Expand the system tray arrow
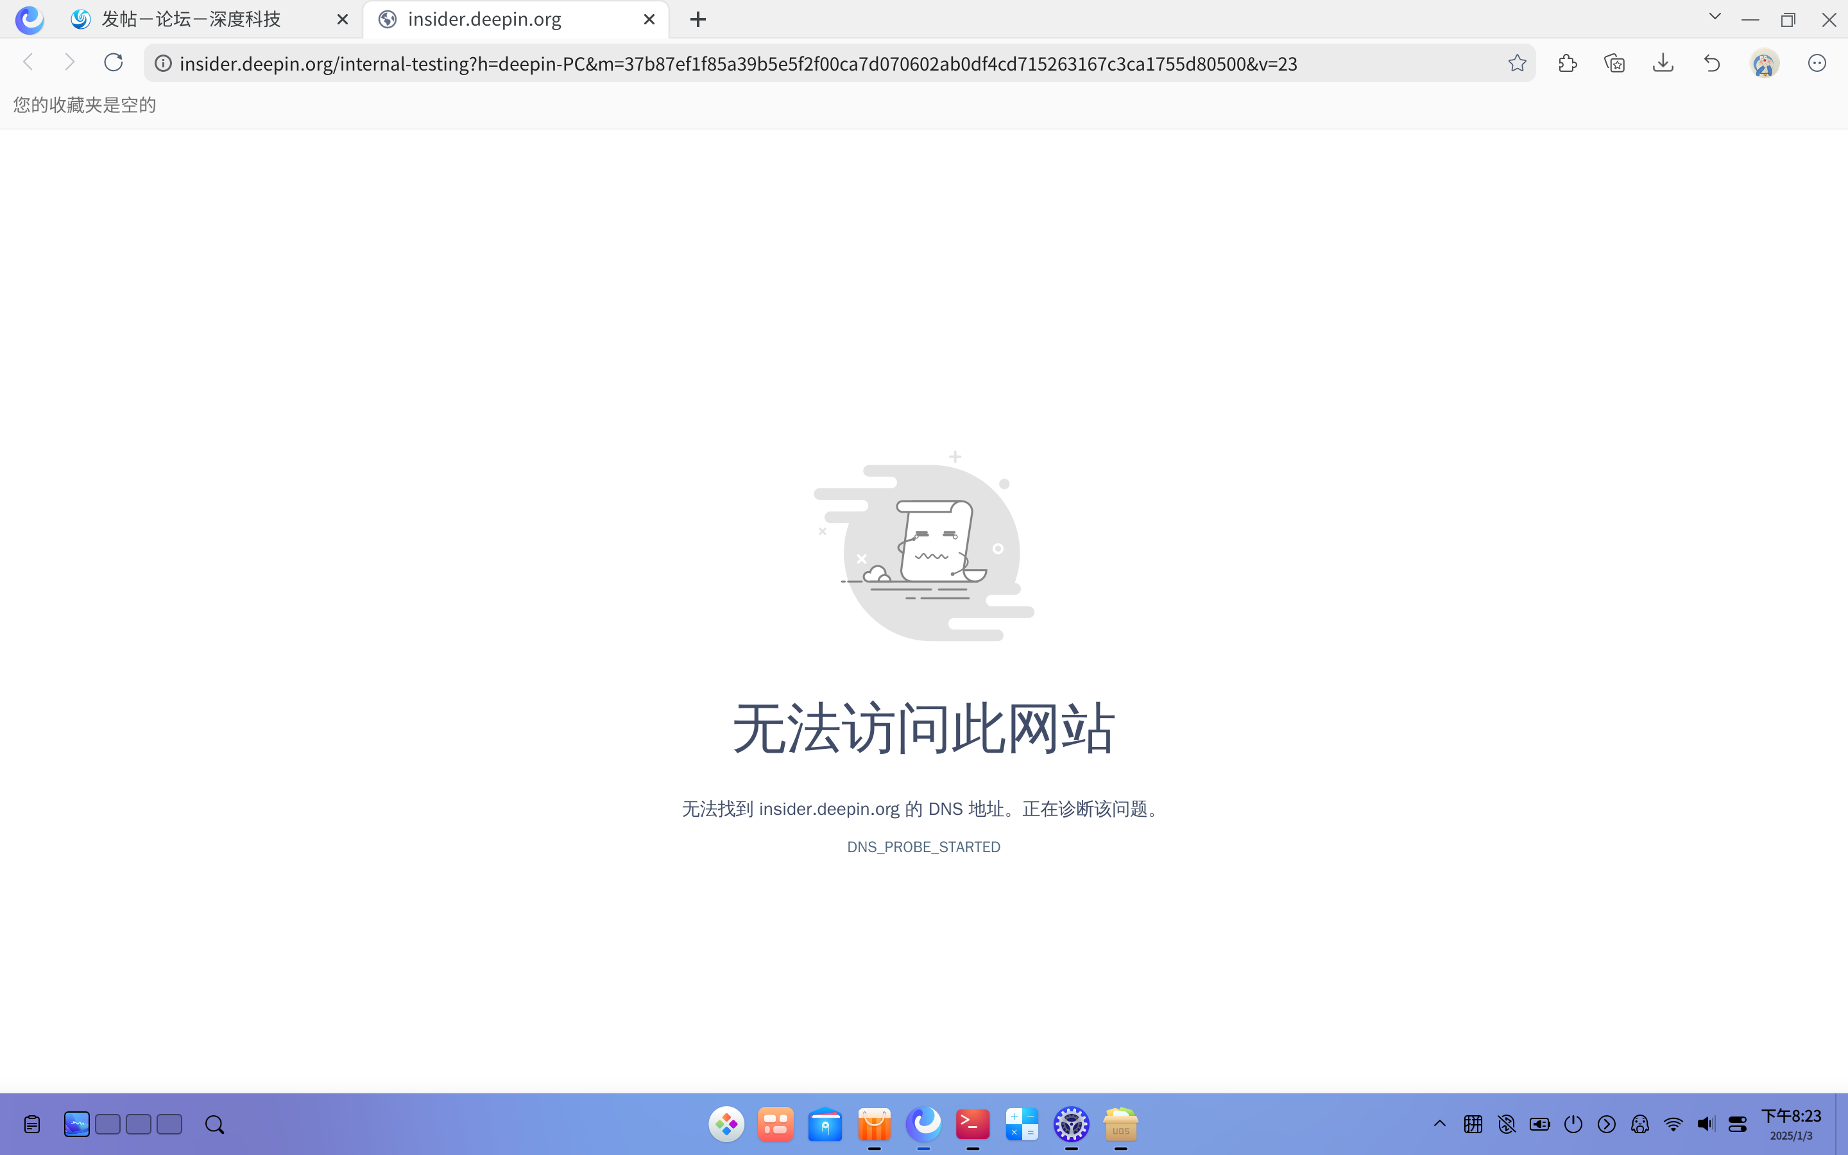The height and width of the screenshot is (1155, 1848). coord(1440,1124)
